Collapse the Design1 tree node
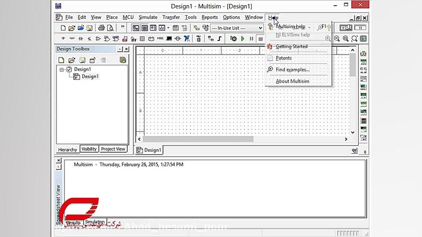 62,70
